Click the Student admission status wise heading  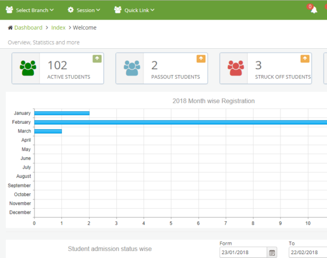click(110, 249)
